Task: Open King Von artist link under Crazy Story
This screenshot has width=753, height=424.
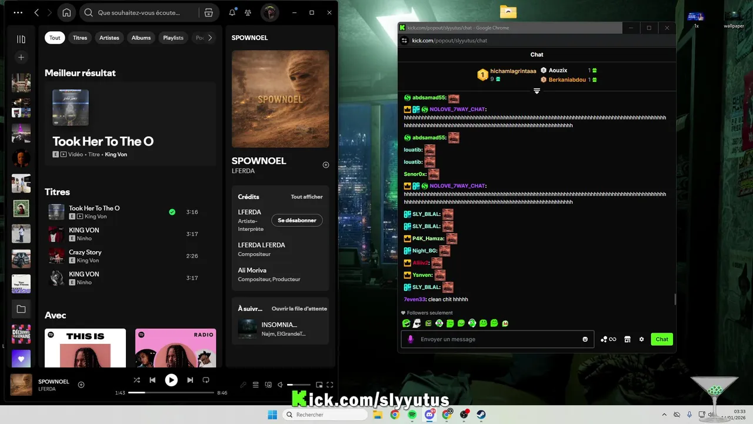Action: pos(88,260)
